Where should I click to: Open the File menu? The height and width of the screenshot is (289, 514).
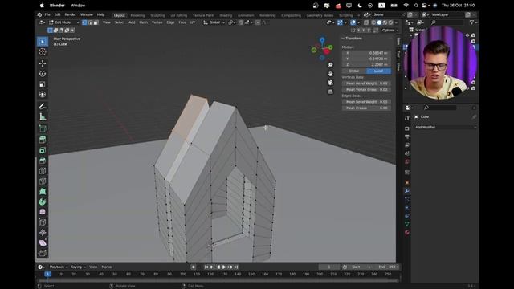click(47, 14)
